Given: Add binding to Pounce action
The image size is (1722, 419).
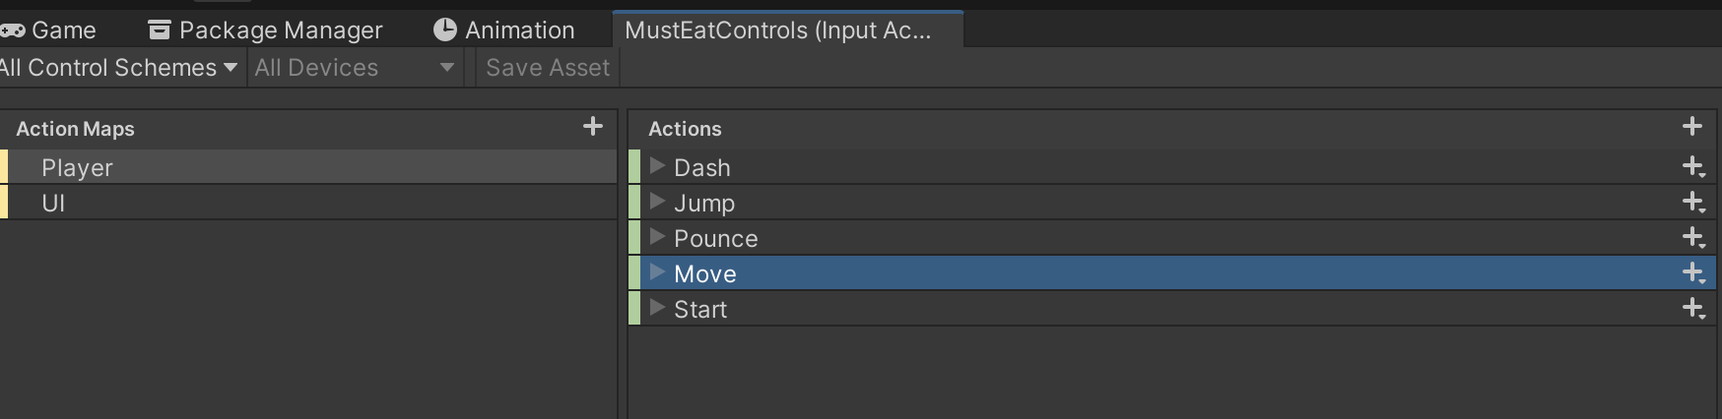Looking at the screenshot, I should click(x=1693, y=238).
